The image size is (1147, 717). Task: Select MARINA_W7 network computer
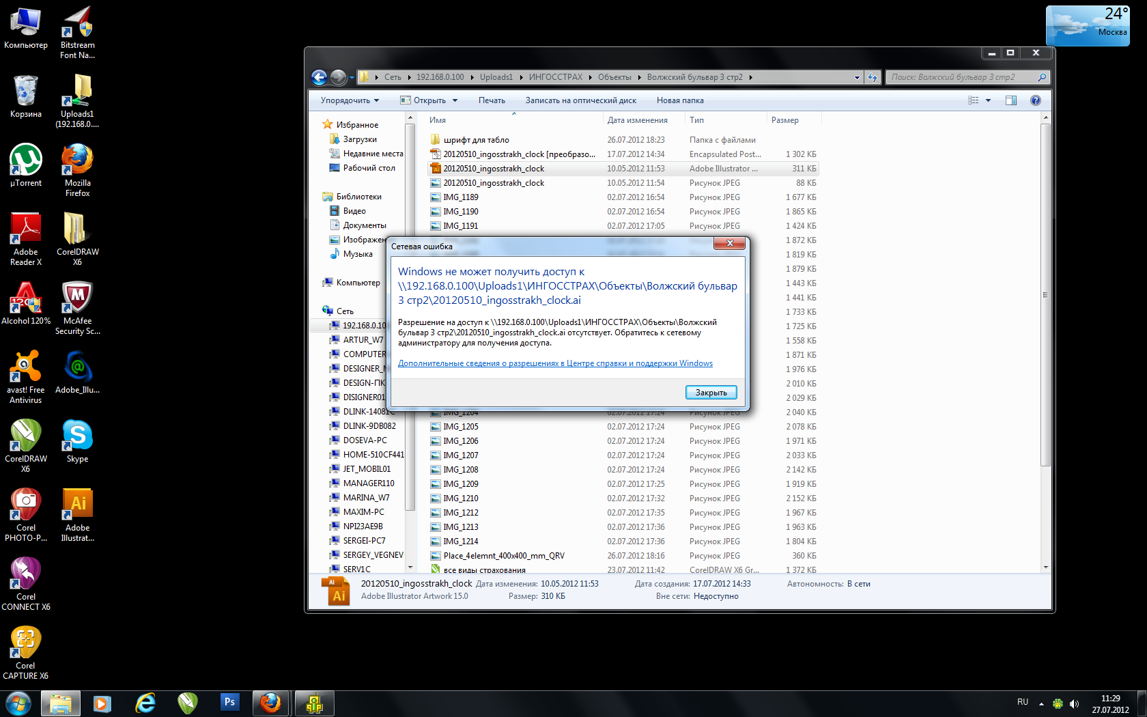(x=366, y=498)
